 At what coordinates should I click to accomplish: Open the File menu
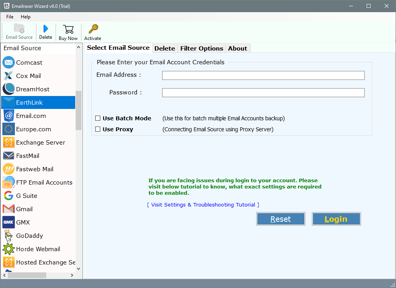[x=10, y=17]
